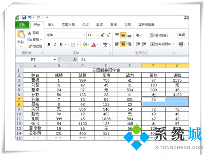Align text left
205x155 pixels.
click(x=117, y=44)
